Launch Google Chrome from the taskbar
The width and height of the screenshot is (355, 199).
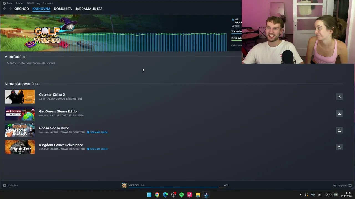click(x=157, y=195)
